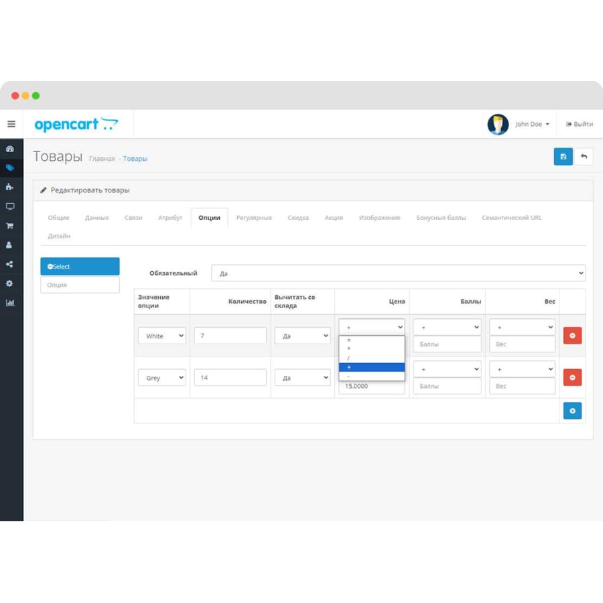Open the Dashboard sidebar icon
603x603 pixels.
10,149
